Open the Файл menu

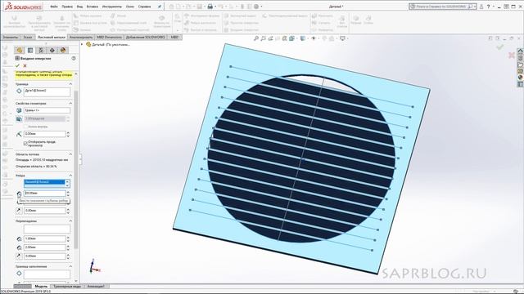pos(54,7)
